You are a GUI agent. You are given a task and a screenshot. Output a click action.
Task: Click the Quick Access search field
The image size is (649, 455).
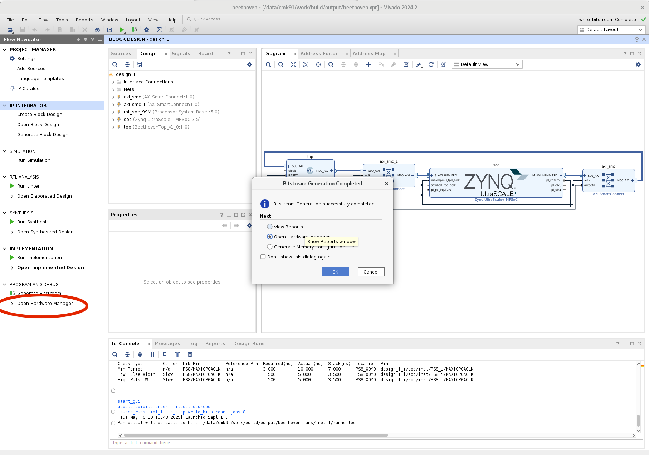[x=212, y=19]
